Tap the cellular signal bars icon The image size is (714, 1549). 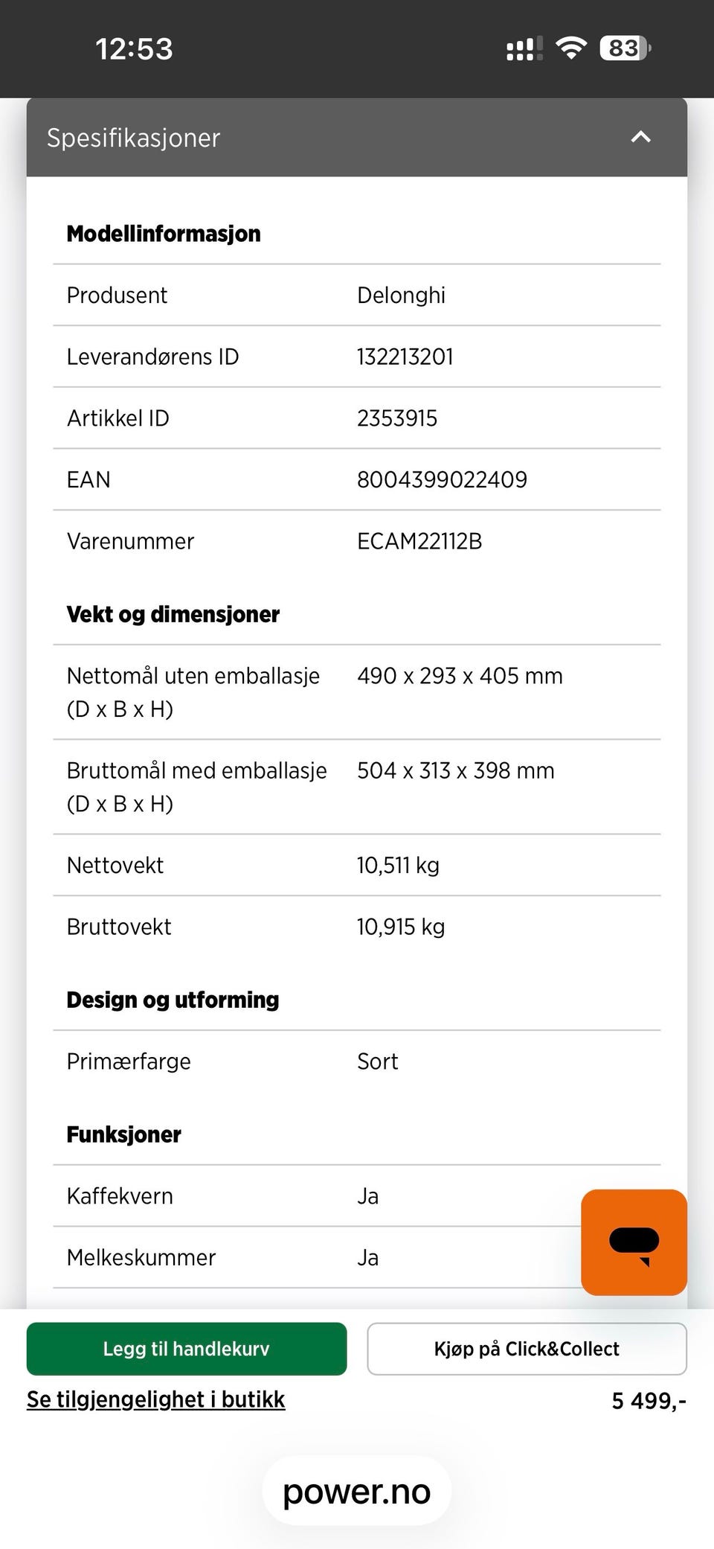coord(524,49)
